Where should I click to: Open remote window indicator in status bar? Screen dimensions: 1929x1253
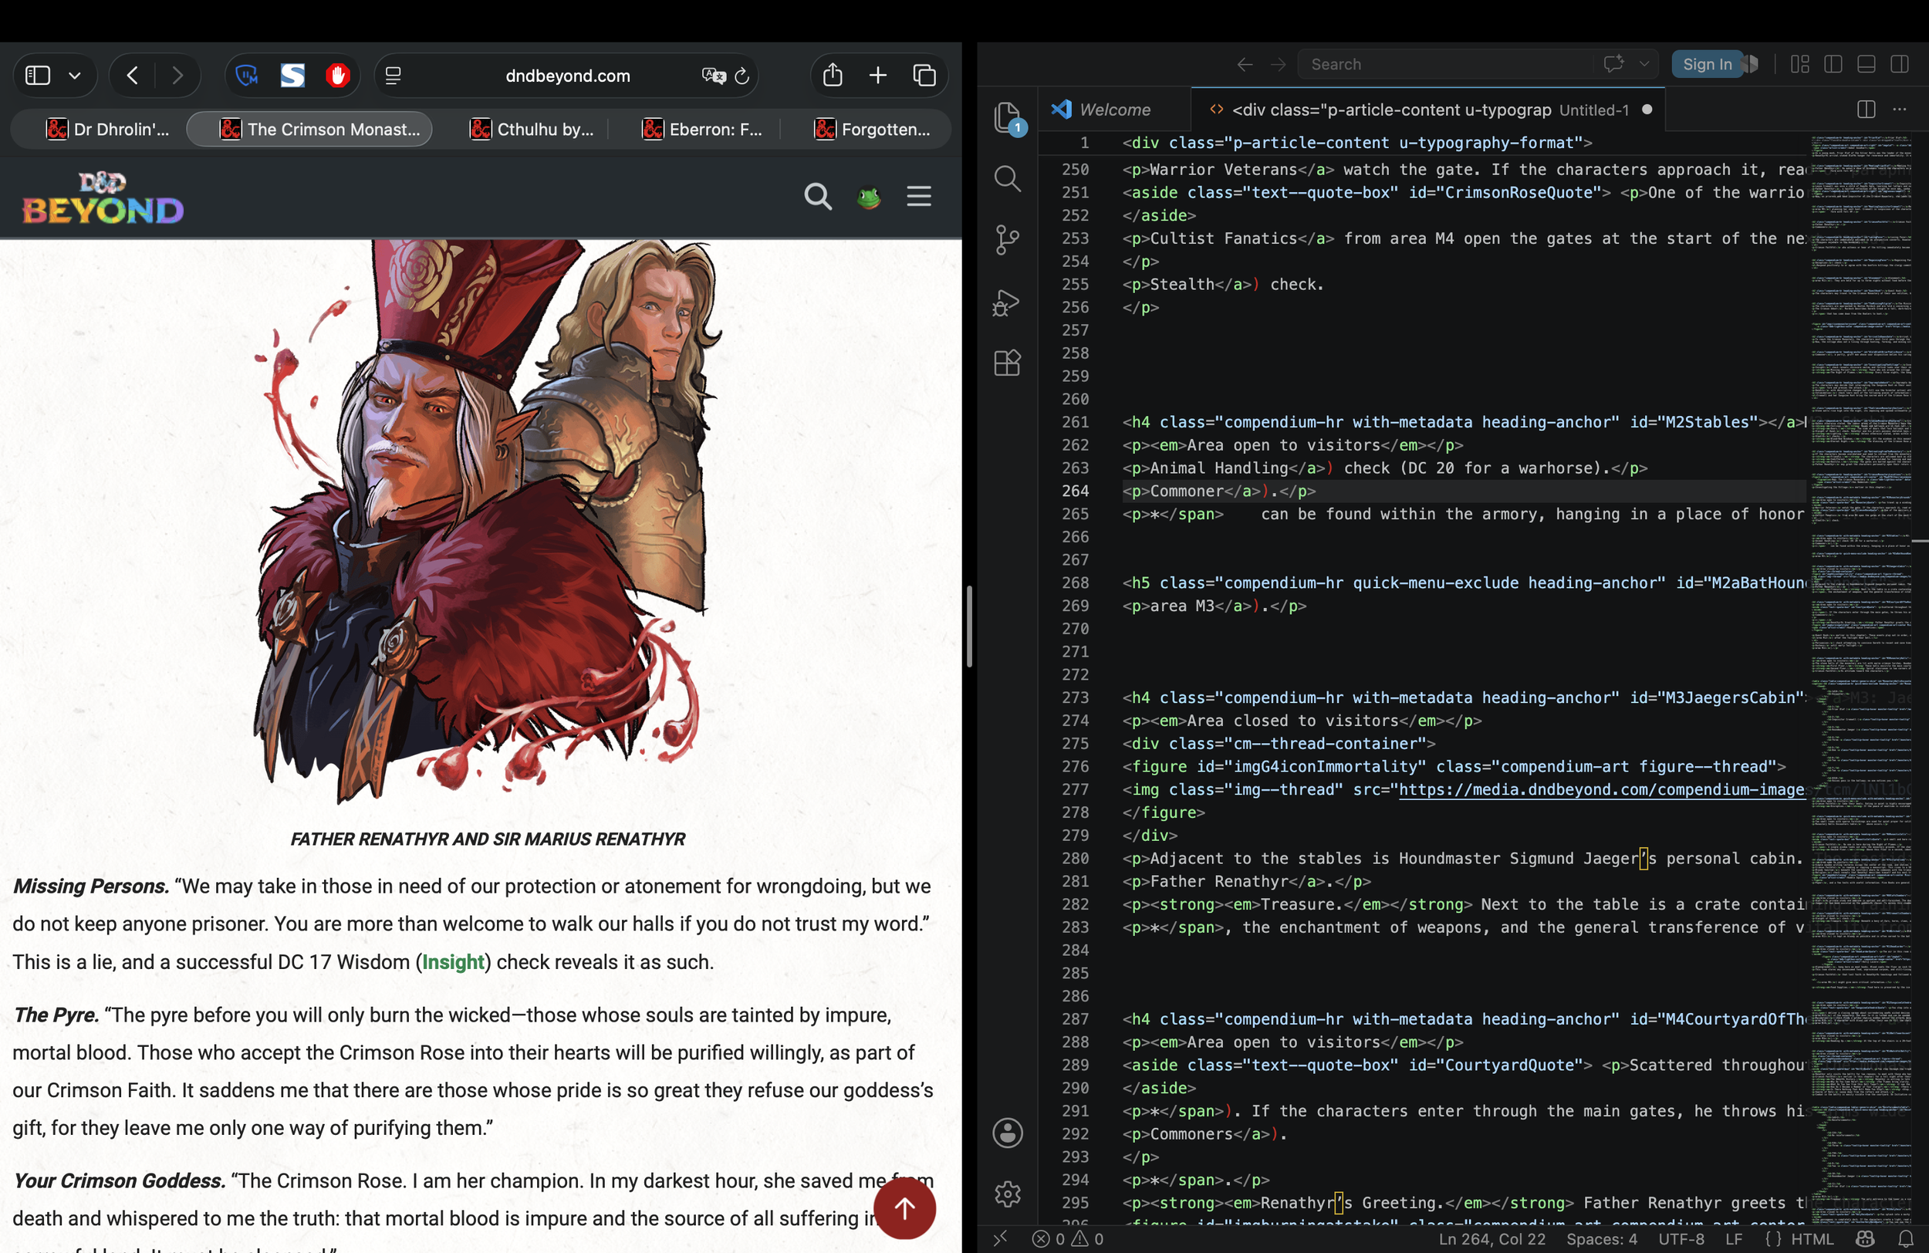pos(1000,1238)
